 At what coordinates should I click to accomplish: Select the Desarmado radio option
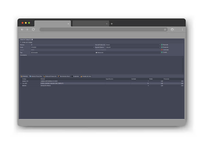[x=32, y=52]
